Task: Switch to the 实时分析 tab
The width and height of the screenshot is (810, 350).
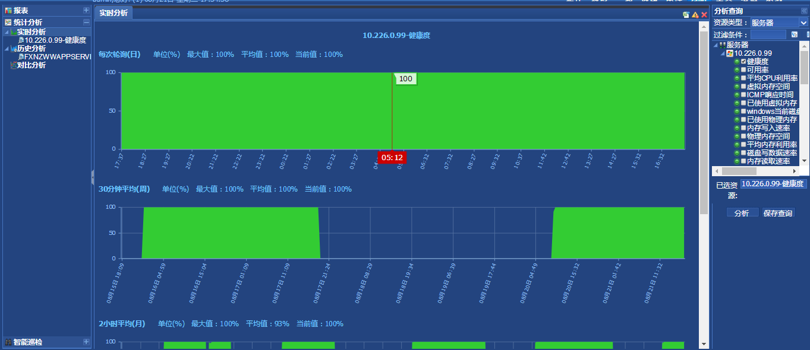Action: 114,13
